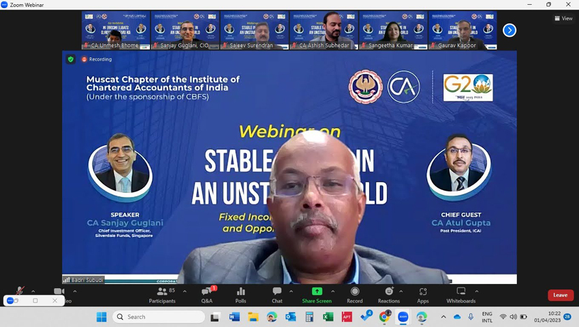Image resolution: width=579 pixels, height=327 pixels.
Task: Expand the Share Screen options arrow
Action: tap(332, 291)
